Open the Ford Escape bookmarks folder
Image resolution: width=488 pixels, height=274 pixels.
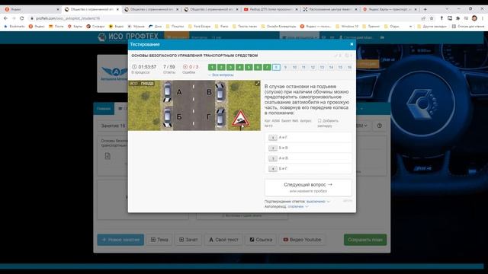[199, 27]
